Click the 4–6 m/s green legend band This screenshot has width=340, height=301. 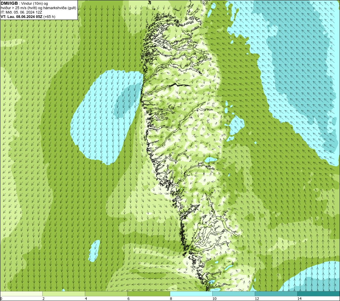106,294
